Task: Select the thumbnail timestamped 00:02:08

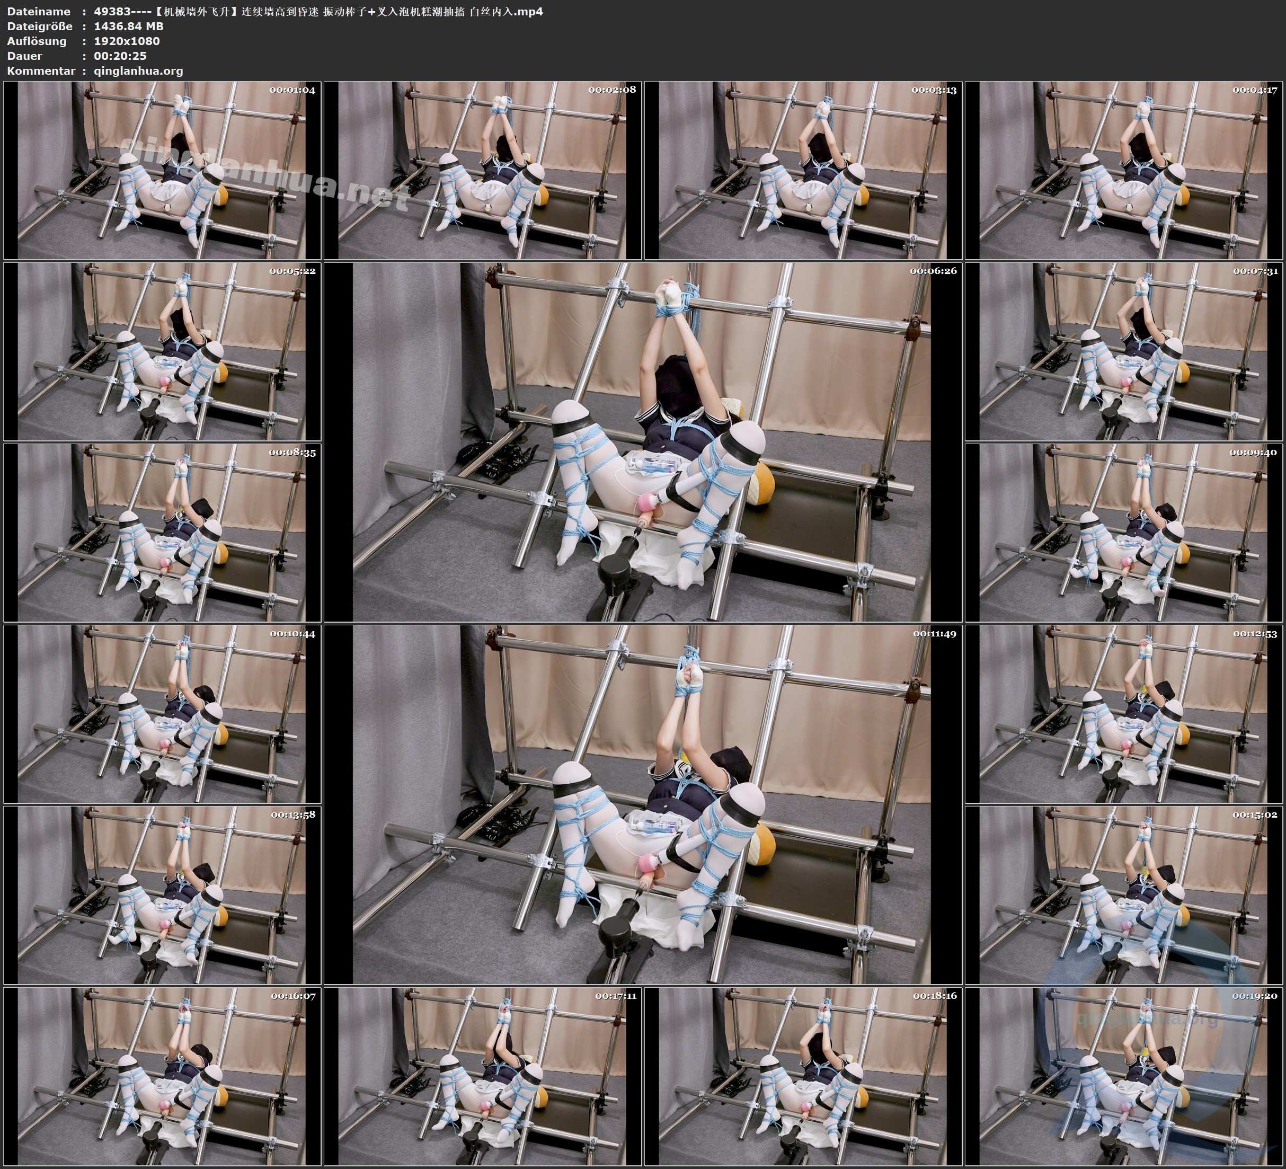Action: point(483,171)
